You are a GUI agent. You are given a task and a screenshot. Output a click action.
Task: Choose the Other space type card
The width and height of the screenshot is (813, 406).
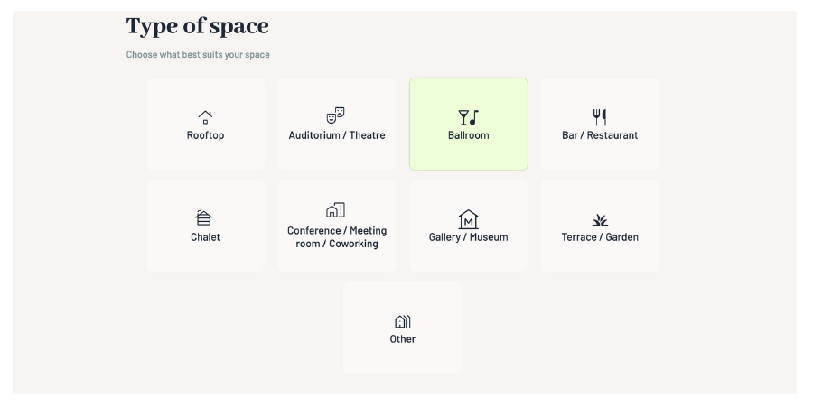402,328
